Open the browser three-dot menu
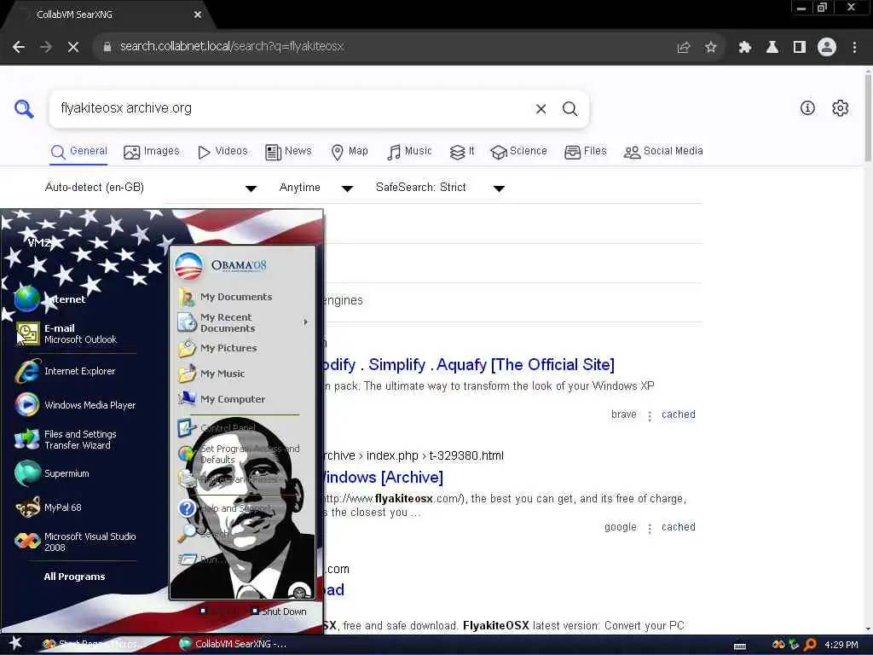Image resolution: width=873 pixels, height=655 pixels. coord(854,48)
